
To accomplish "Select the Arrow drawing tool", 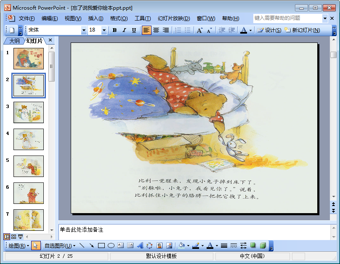I will pyautogui.click(x=91, y=246).
